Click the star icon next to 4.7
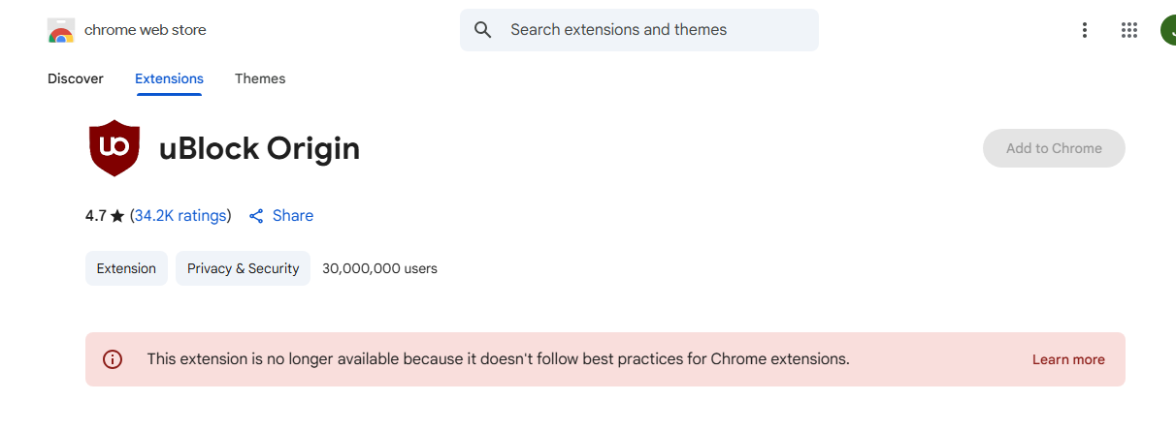Image resolution: width=1176 pixels, height=432 pixels. click(x=117, y=216)
